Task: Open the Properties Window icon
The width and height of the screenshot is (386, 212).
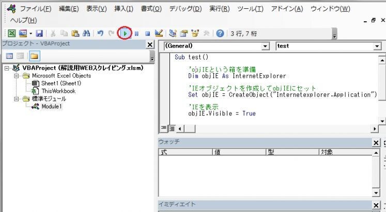Action: 184,34
